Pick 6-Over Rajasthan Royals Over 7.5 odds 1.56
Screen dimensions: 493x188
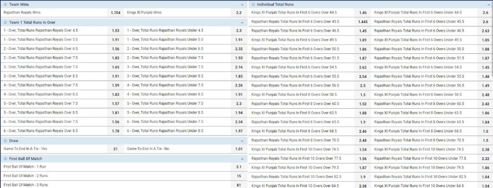click(x=116, y=122)
